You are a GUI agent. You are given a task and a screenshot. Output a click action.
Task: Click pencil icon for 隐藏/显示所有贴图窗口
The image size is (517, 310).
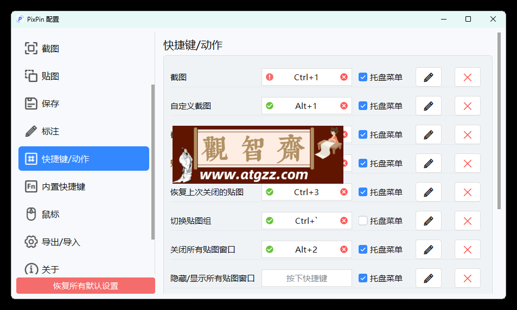429,279
